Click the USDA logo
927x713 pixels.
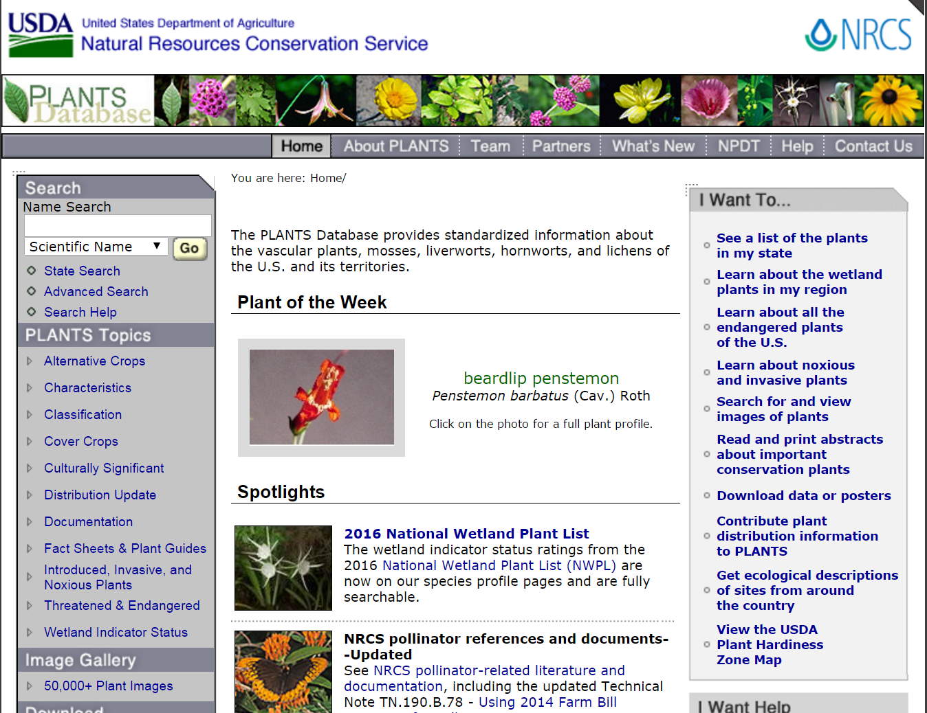41,34
